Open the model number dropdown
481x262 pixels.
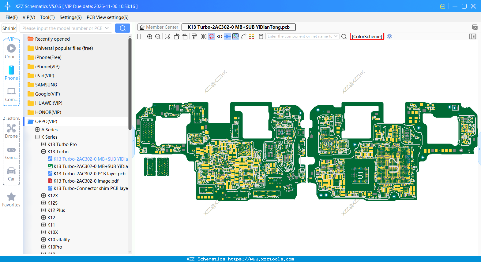(107, 28)
